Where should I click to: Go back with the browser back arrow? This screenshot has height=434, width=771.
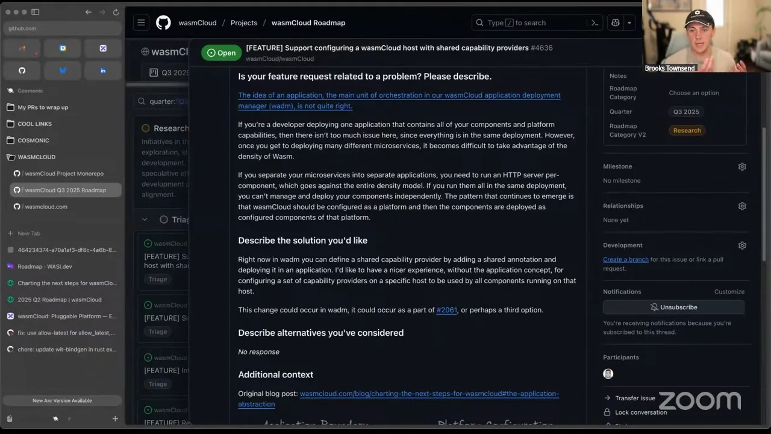click(x=89, y=12)
